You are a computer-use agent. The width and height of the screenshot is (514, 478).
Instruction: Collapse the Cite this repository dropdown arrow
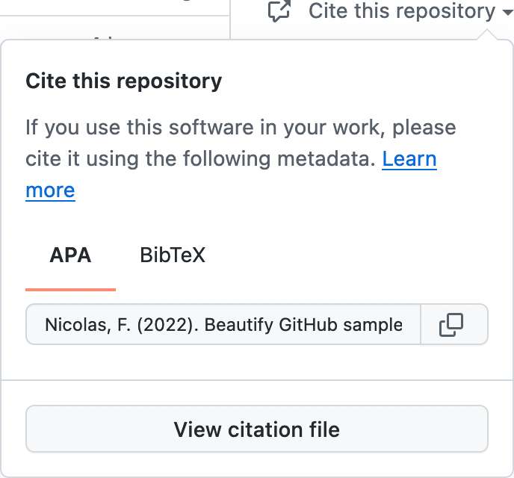(x=509, y=12)
